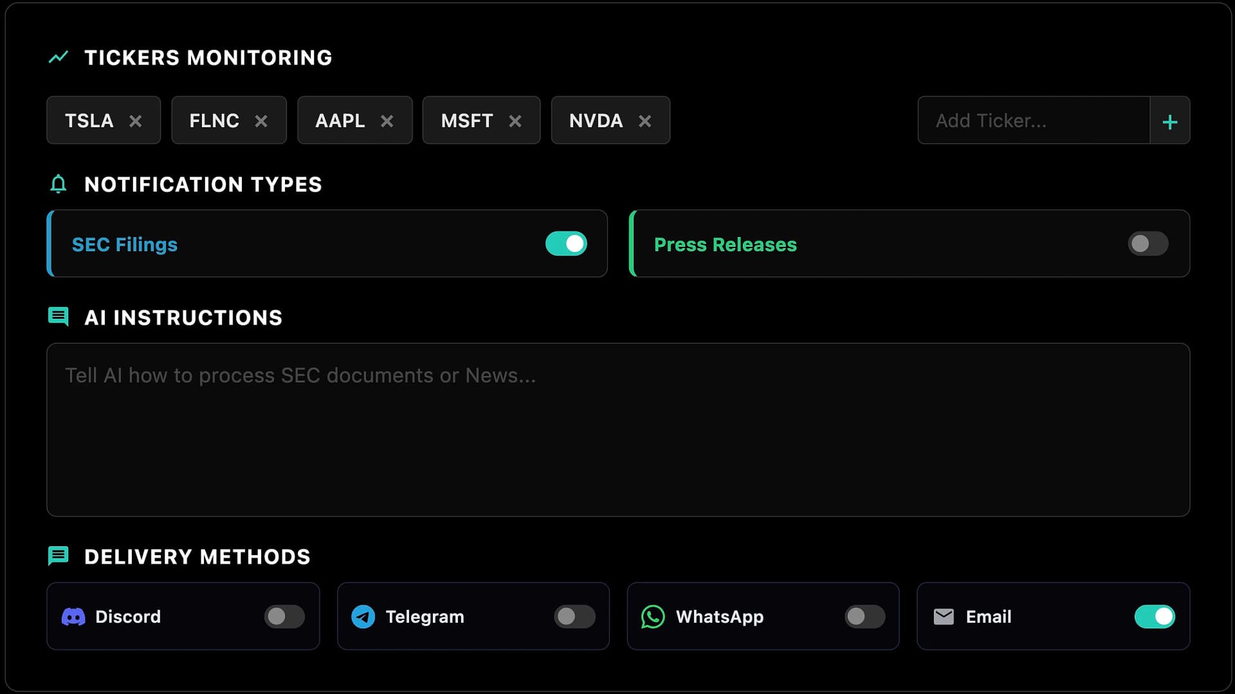Enable the Press Releases notification toggle

coord(1148,244)
